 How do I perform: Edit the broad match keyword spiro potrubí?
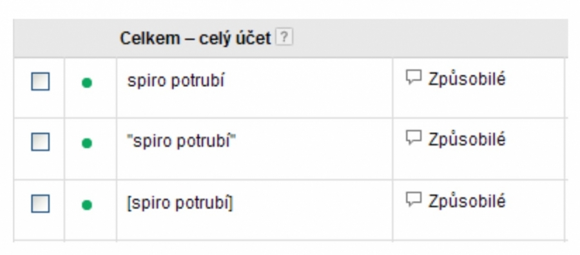[x=176, y=81]
